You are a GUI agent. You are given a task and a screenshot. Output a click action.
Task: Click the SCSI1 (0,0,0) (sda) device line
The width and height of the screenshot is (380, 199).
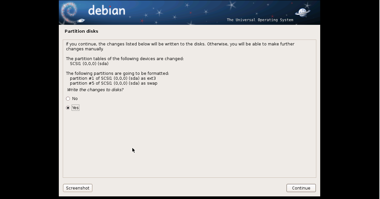tap(89, 63)
